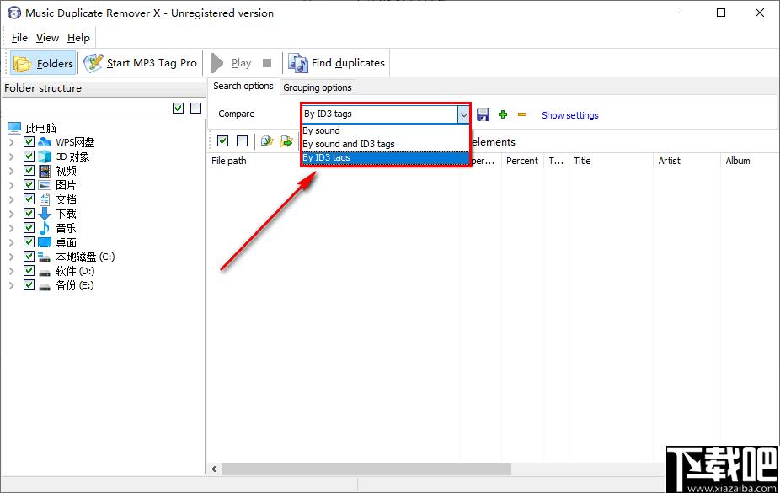Image resolution: width=780 pixels, height=493 pixels.
Task: Open the Show settings link
Action: 570,115
